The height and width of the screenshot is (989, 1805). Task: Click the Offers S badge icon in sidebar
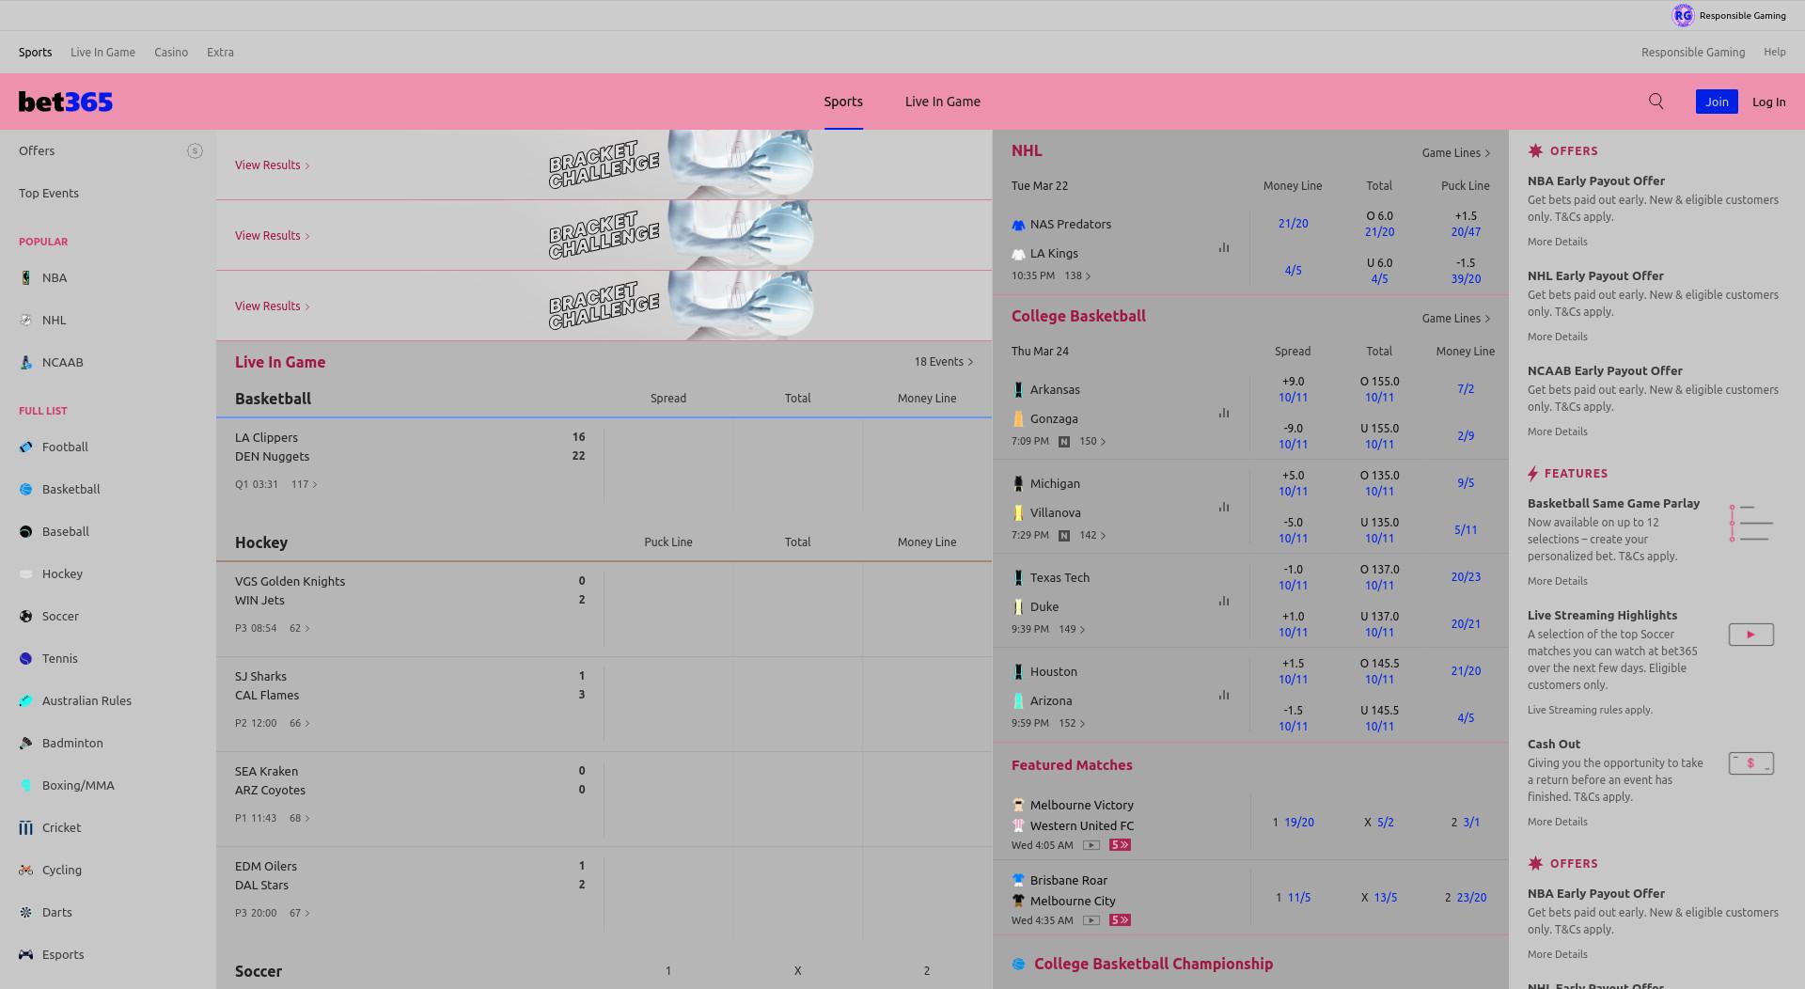coord(195,150)
